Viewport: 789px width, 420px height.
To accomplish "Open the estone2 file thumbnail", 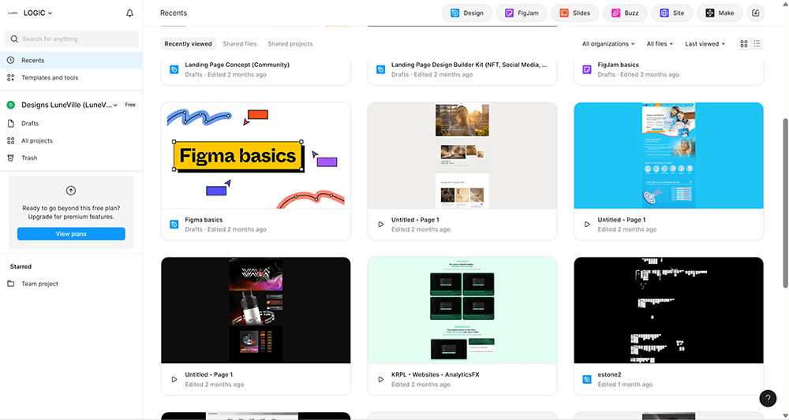I will 668,310.
